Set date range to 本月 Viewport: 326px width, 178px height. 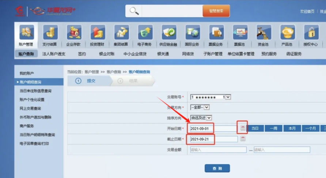pyautogui.click(x=292, y=128)
